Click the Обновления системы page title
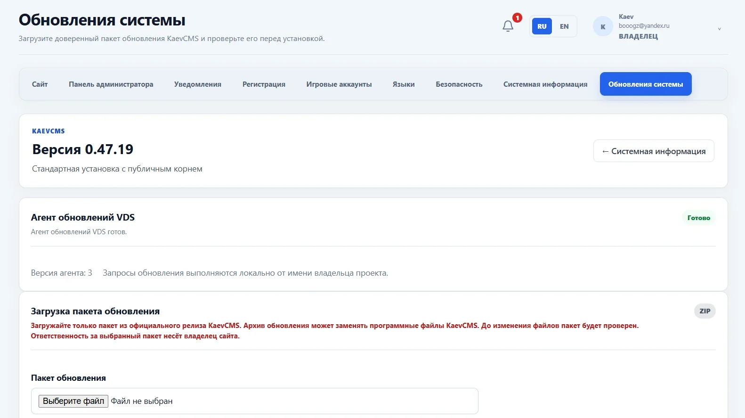 (x=102, y=20)
